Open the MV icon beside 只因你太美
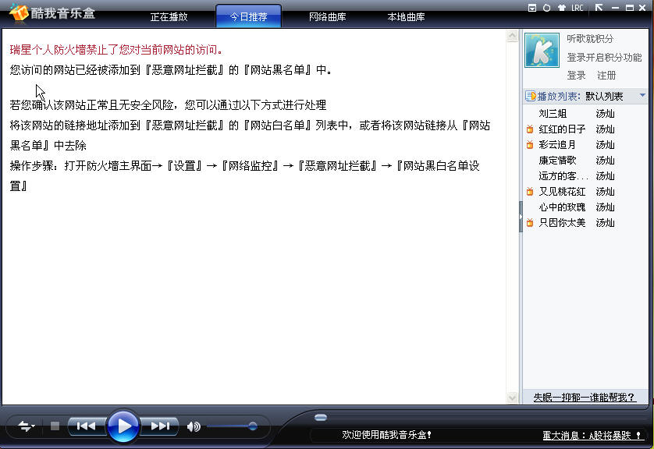 tap(530, 223)
